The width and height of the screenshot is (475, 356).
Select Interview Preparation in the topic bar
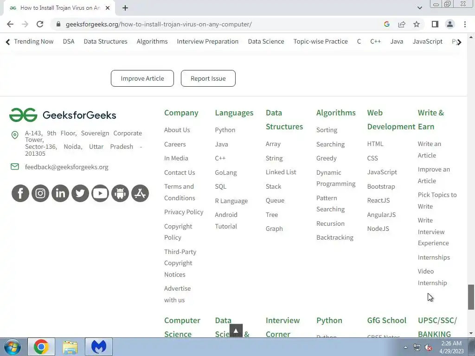tap(207, 41)
